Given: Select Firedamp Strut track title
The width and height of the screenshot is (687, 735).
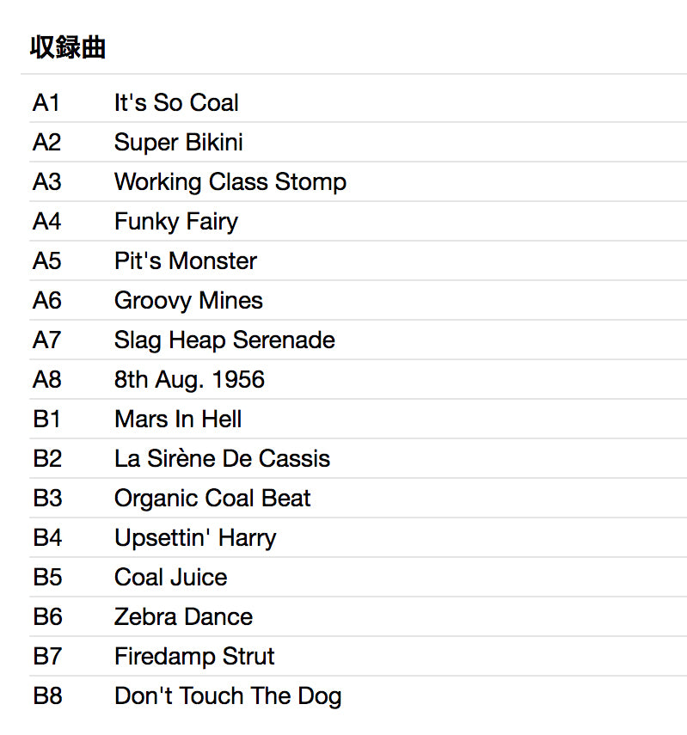Looking at the screenshot, I should (194, 657).
